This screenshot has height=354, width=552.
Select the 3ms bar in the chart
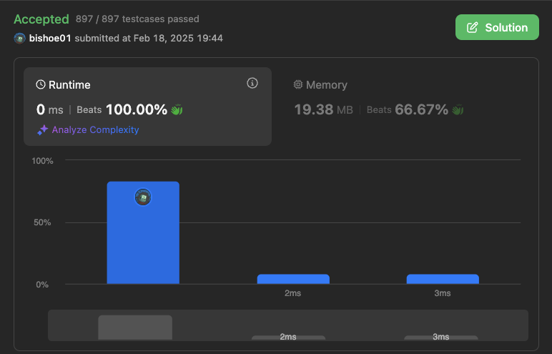coord(443,279)
